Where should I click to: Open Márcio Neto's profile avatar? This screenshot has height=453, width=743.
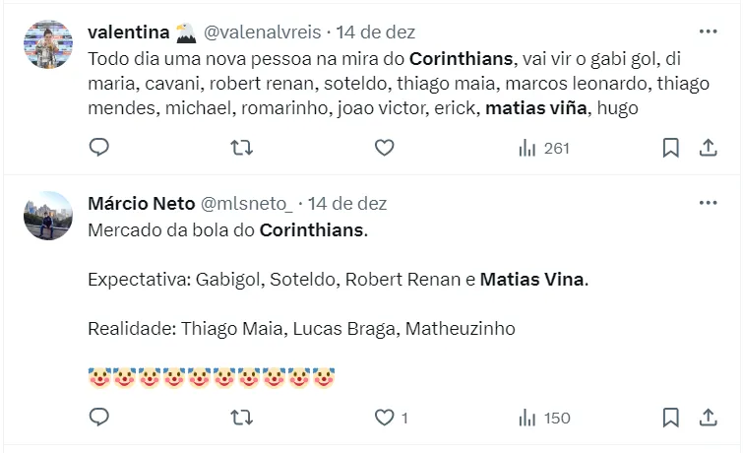click(47, 216)
